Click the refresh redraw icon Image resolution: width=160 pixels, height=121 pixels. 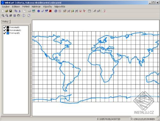pyautogui.click(x=29, y=16)
